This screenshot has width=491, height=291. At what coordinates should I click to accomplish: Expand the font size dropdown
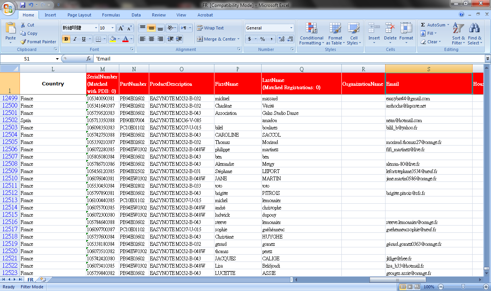(112, 28)
